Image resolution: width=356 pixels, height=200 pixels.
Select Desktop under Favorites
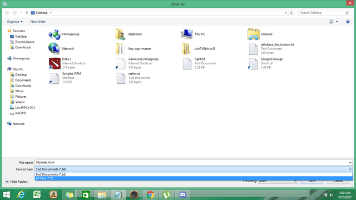[18, 37]
